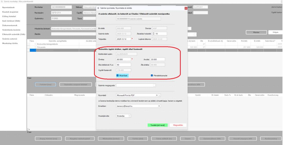The height and width of the screenshot is (145, 284).
Task: Select Számla sztornó from the side menu
Action: coord(10,39)
